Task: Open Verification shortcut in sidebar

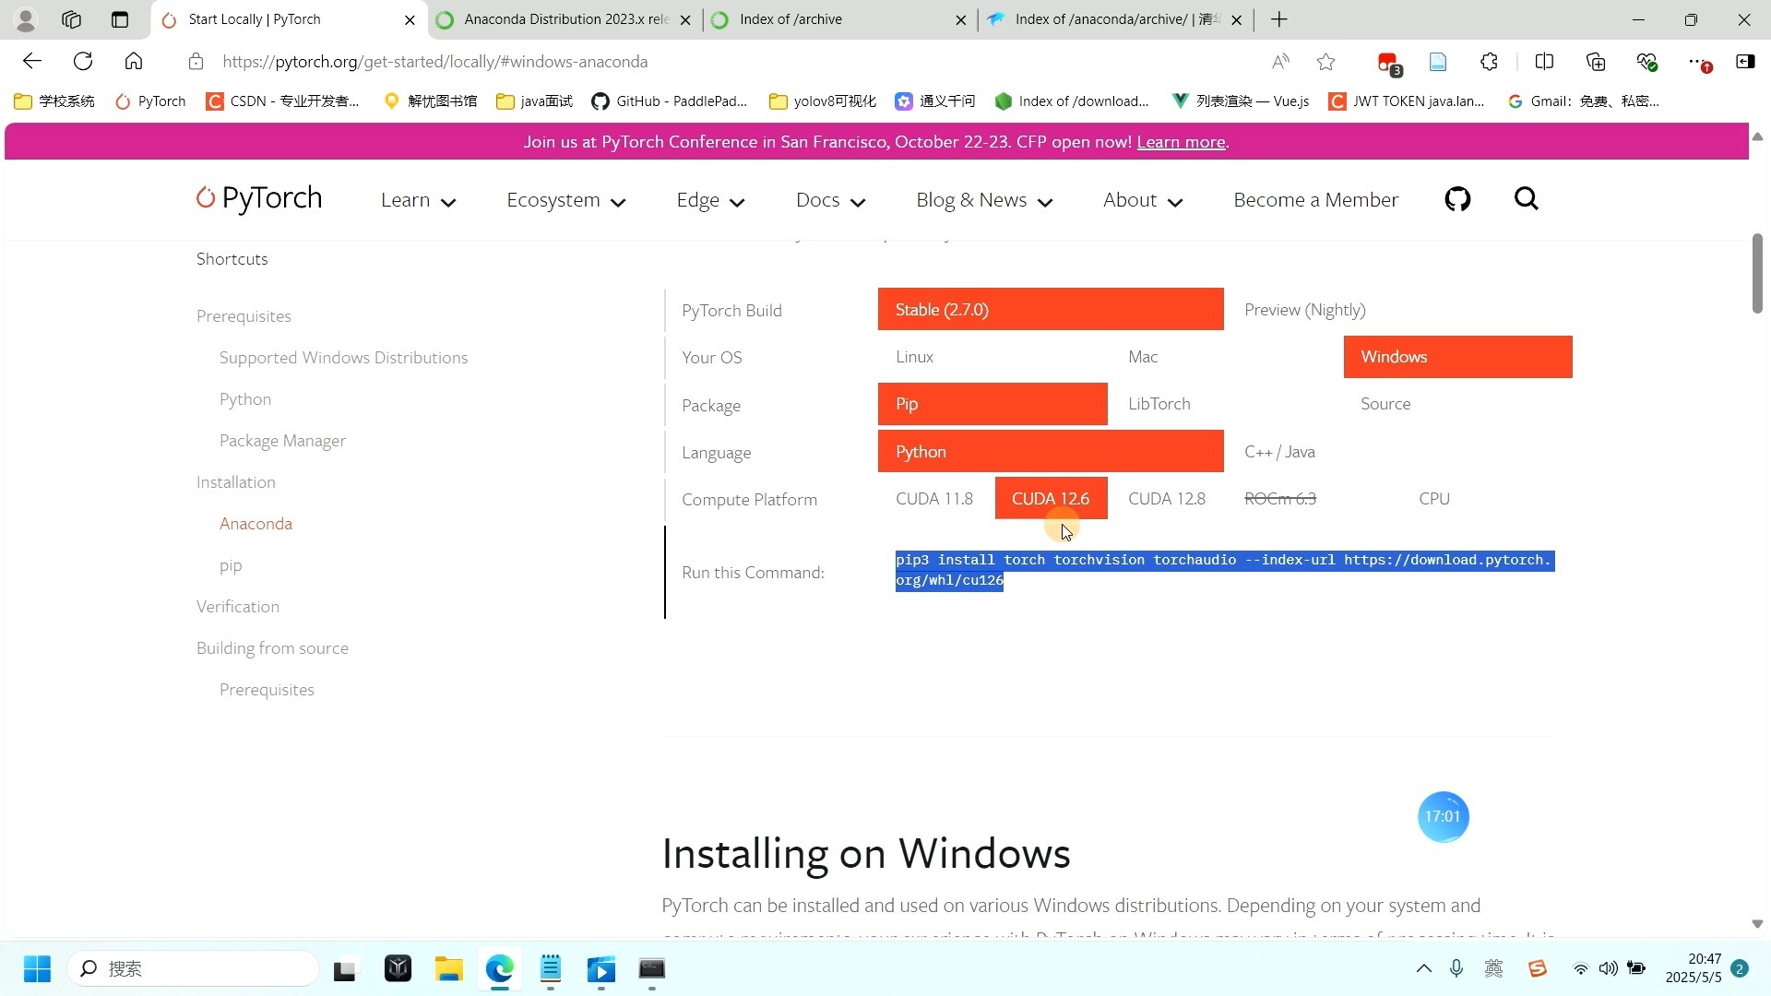Action: pos(238,607)
